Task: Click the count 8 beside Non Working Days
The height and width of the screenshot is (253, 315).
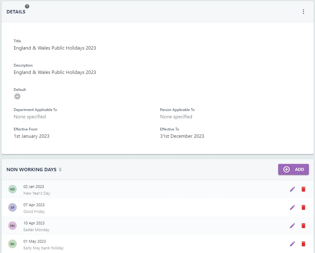Action: click(x=60, y=170)
